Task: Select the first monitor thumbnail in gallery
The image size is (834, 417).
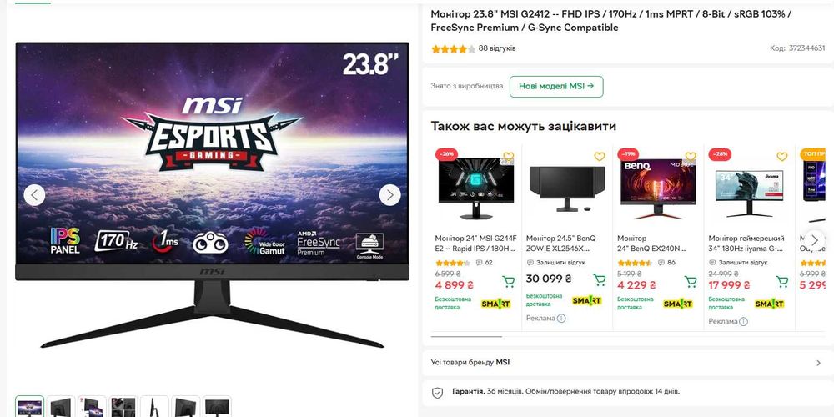Action: [30, 407]
